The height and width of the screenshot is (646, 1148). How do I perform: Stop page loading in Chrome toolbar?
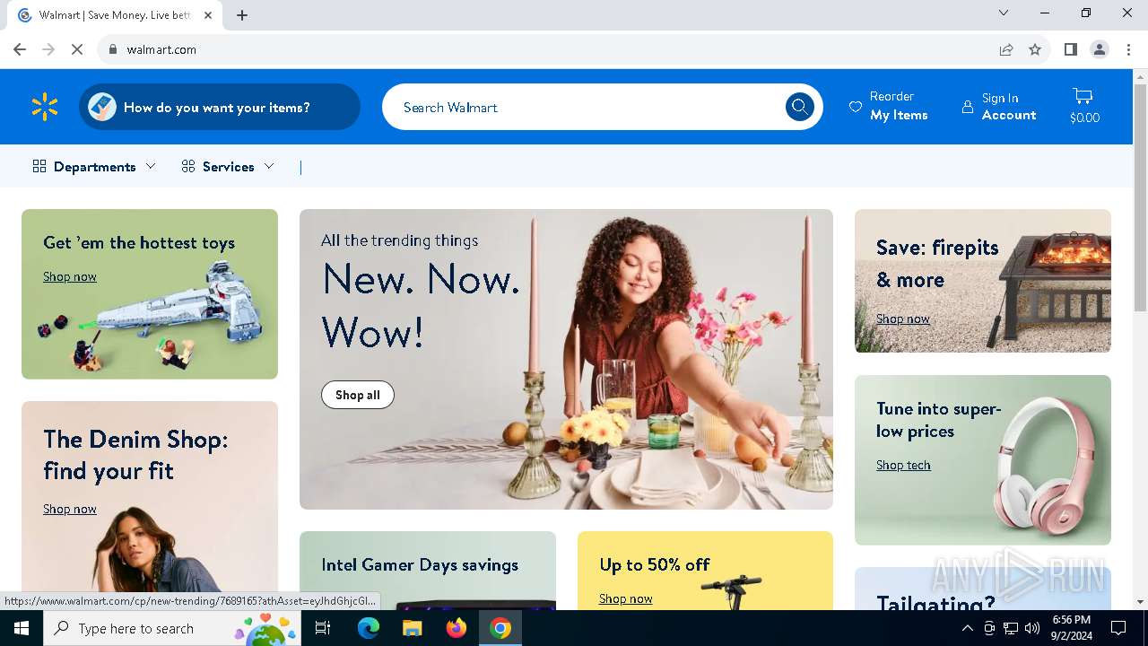[77, 49]
